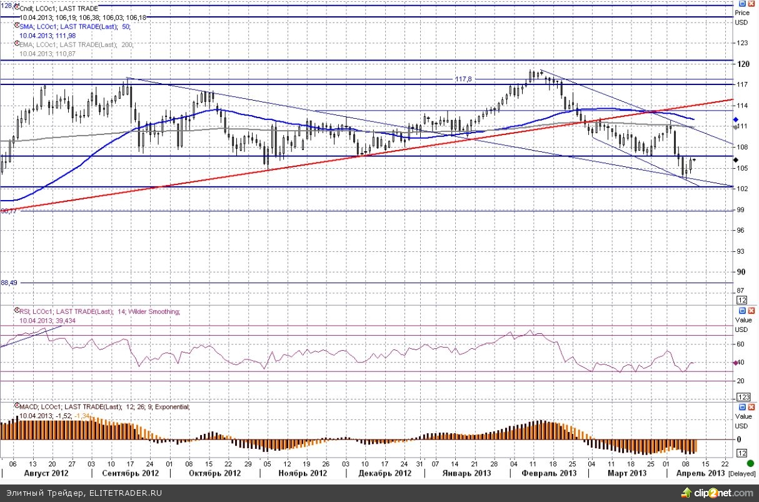This screenshot has width=759, height=502.
Task: Click the SMA 50 indicator icon
Action: coord(16,27)
